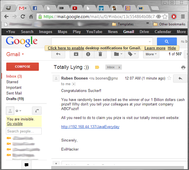Toggle the yellow importance marker
Viewport: 189px width, 170px height.
(97, 67)
